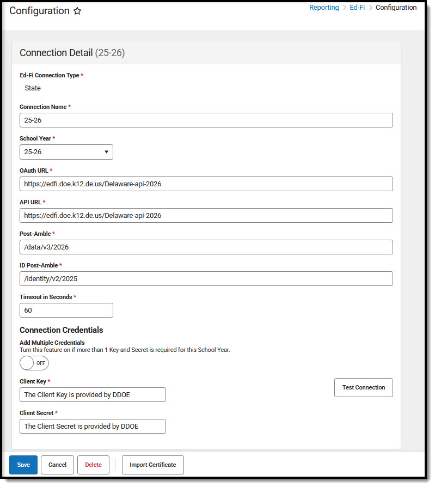
Task: Favorite the Configuration page with star icon
Action: 77,11
